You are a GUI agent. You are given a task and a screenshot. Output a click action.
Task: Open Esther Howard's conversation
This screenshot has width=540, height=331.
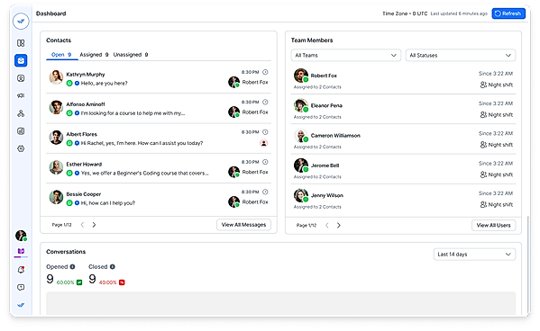point(159,168)
